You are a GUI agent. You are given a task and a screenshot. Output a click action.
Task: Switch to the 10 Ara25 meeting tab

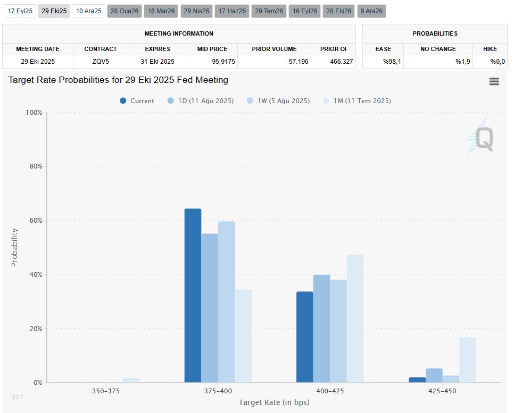pos(88,11)
